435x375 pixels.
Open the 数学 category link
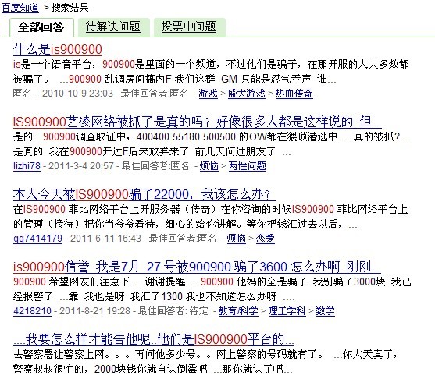click(x=326, y=311)
